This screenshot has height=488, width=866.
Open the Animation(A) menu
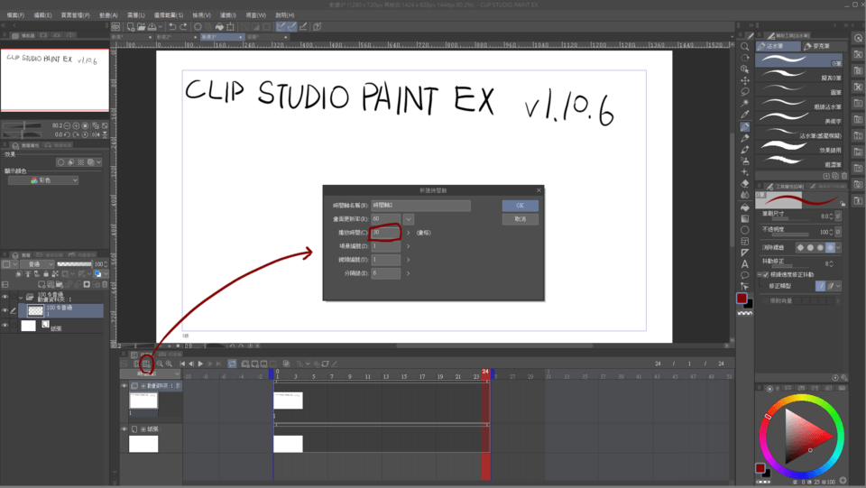click(x=108, y=15)
